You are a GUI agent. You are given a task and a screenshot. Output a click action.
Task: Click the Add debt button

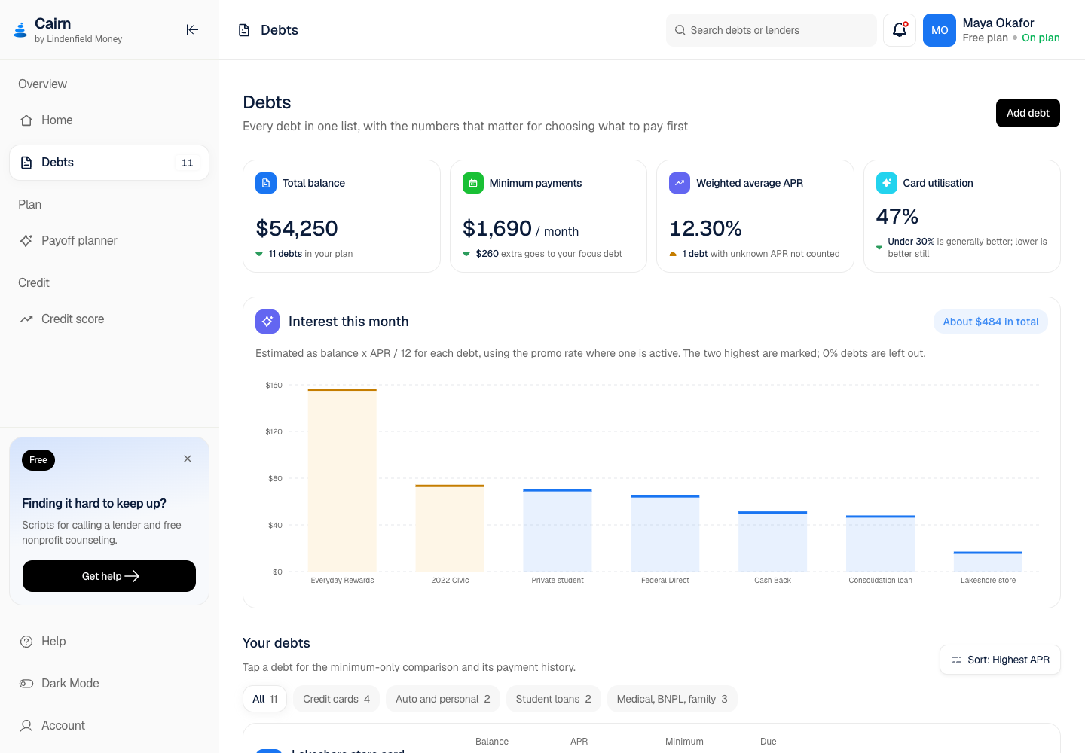click(x=1028, y=113)
